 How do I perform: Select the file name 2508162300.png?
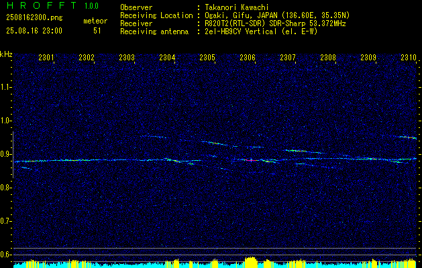click(x=34, y=17)
